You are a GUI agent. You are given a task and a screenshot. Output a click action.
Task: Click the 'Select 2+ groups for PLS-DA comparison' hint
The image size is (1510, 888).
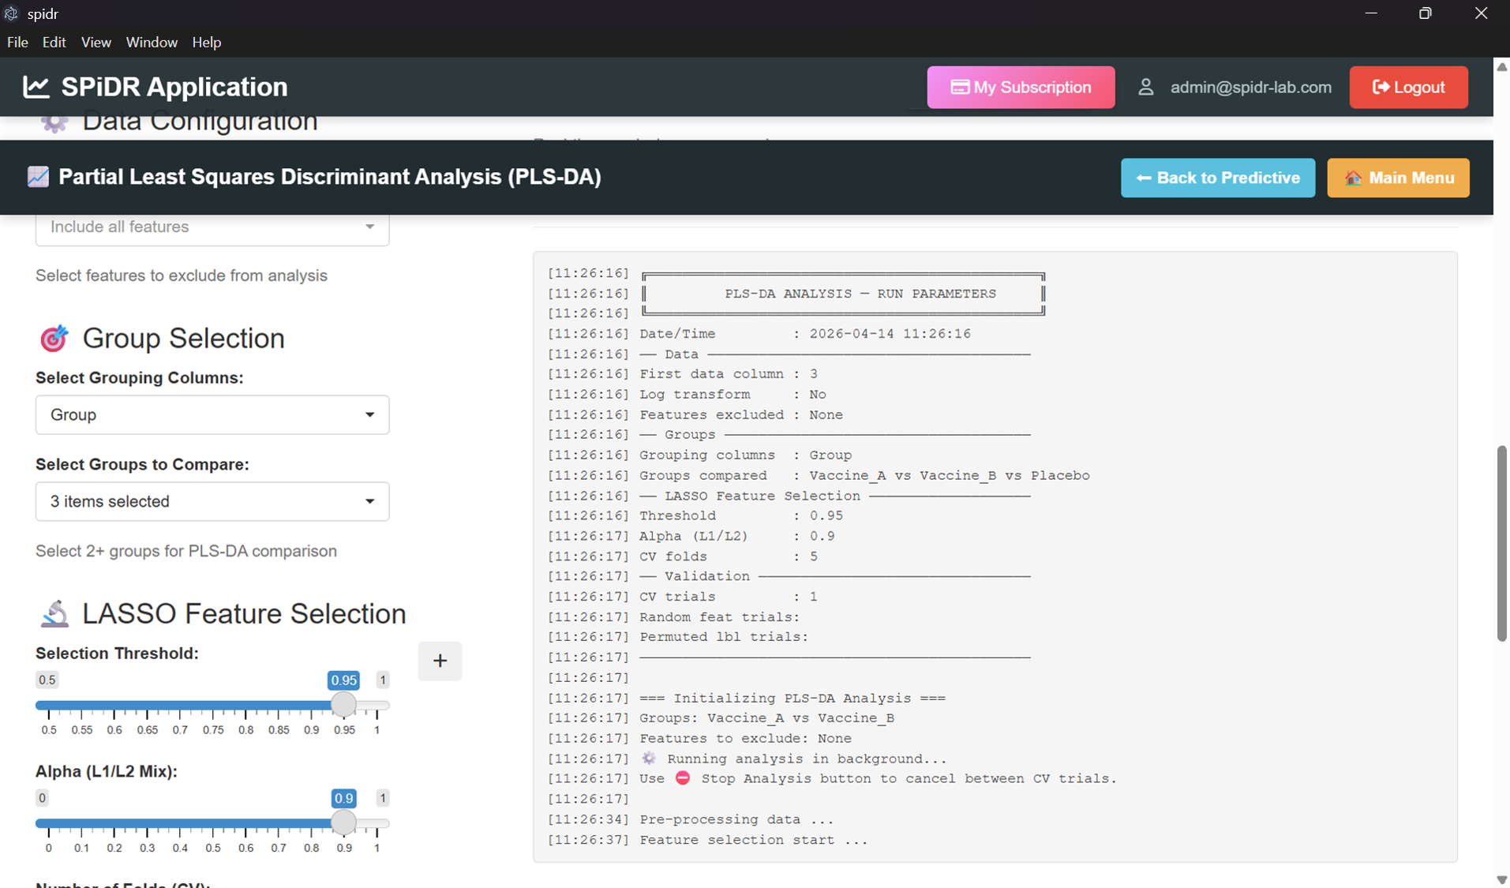point(186,551)
